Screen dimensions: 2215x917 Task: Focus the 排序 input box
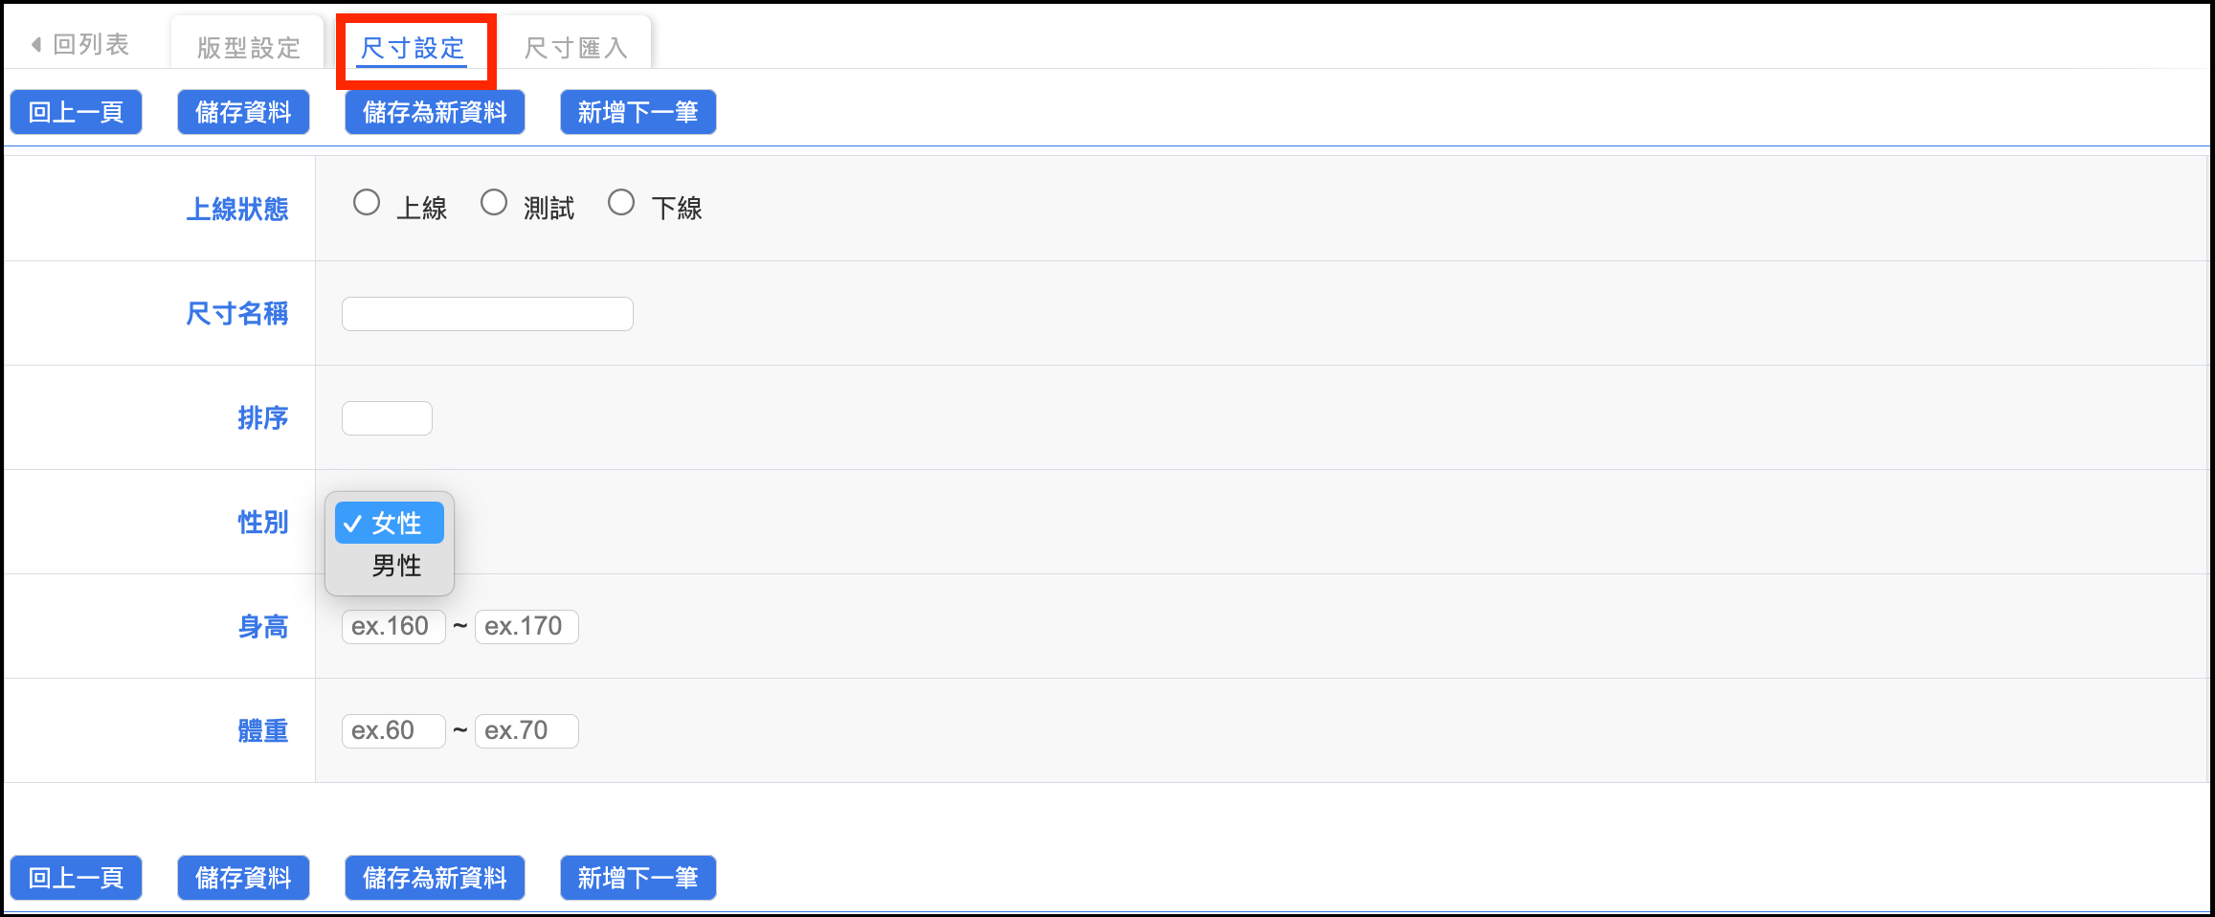click(387, 418)
